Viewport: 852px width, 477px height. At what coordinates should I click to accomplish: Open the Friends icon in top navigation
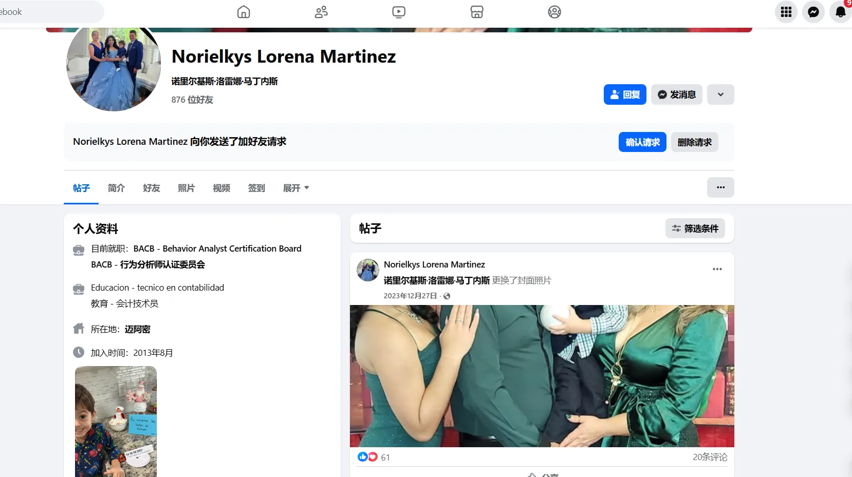pos(321,12)
